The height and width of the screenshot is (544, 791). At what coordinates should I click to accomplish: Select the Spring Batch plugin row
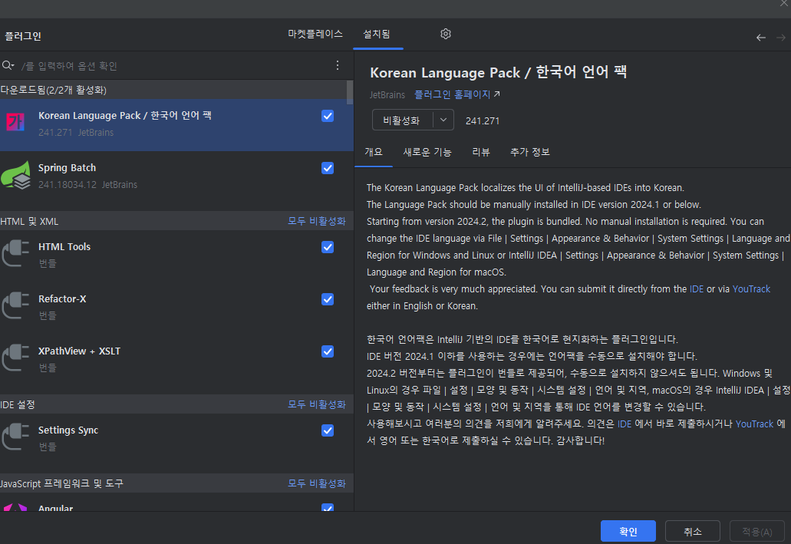coord(176,176)
